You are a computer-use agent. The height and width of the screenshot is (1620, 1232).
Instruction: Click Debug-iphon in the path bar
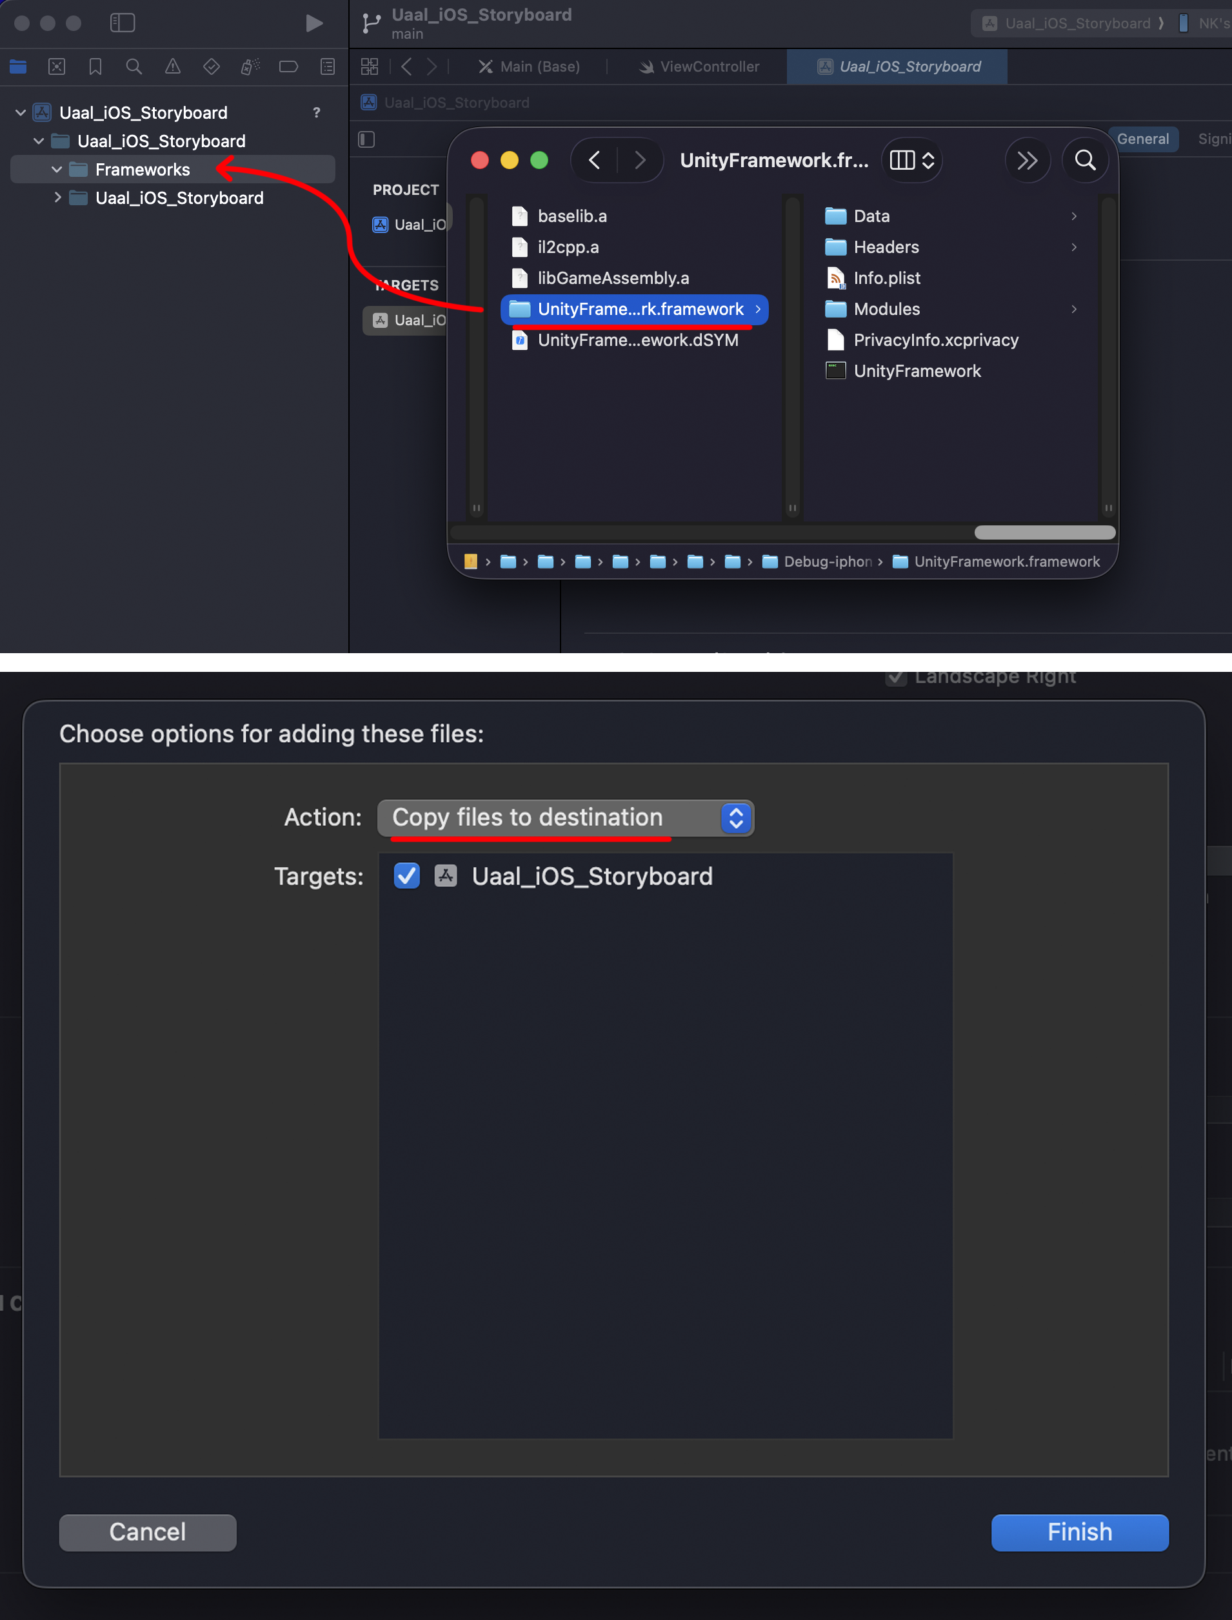[819, 562]
